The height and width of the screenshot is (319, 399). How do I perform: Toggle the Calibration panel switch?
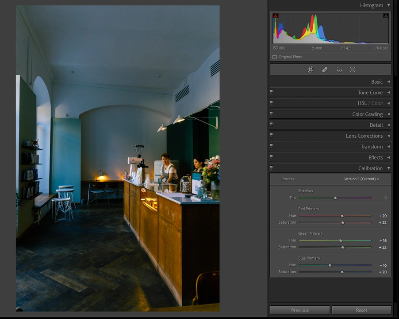tap(272, 167)
